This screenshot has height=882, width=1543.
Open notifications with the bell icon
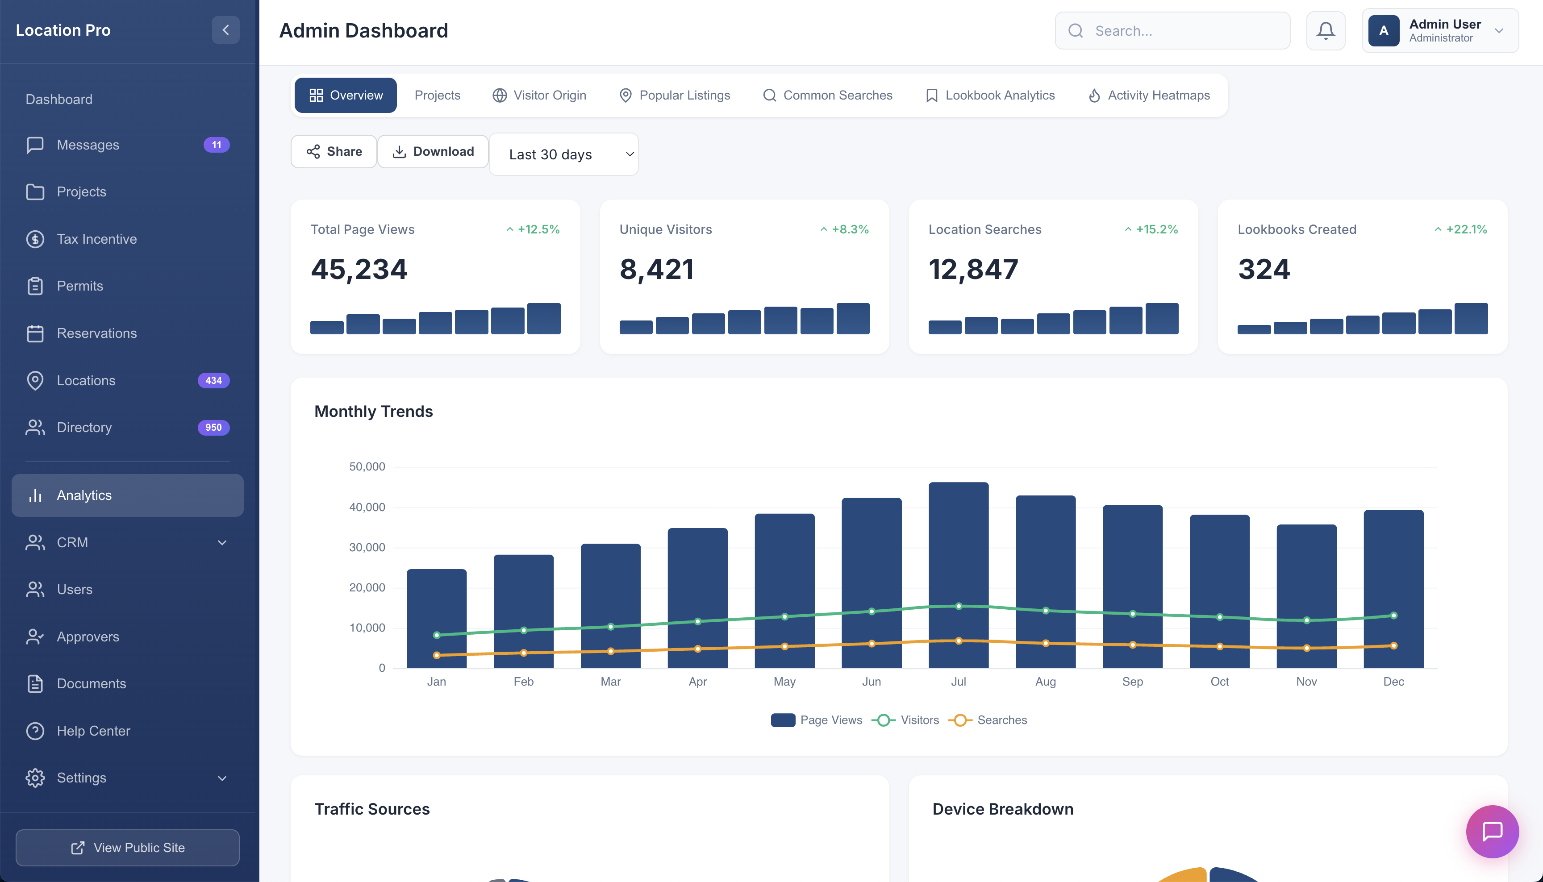1326,30
